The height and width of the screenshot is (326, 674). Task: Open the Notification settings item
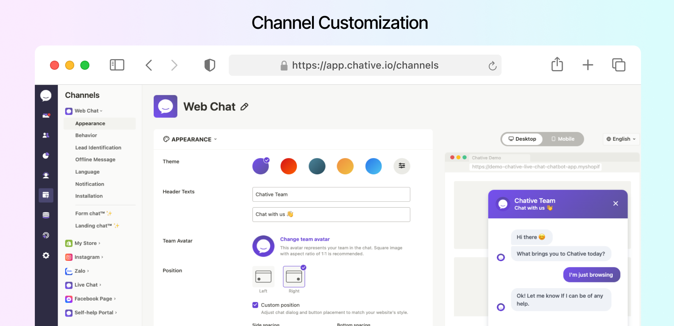[x=89, y=184]
